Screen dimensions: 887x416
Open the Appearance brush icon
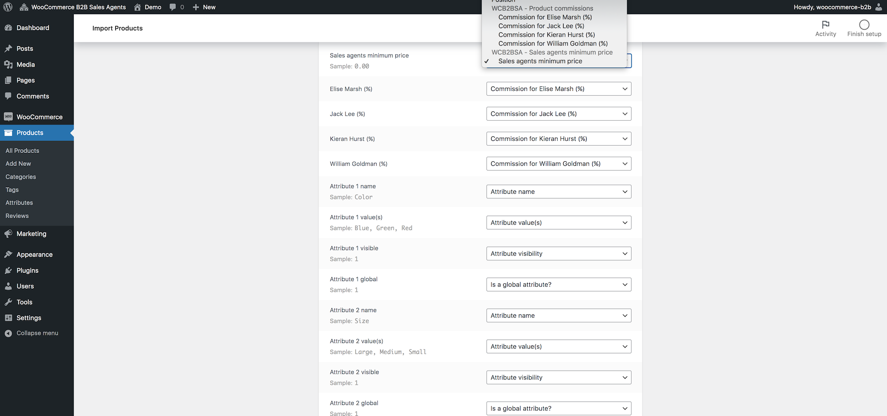pos(8,255)
